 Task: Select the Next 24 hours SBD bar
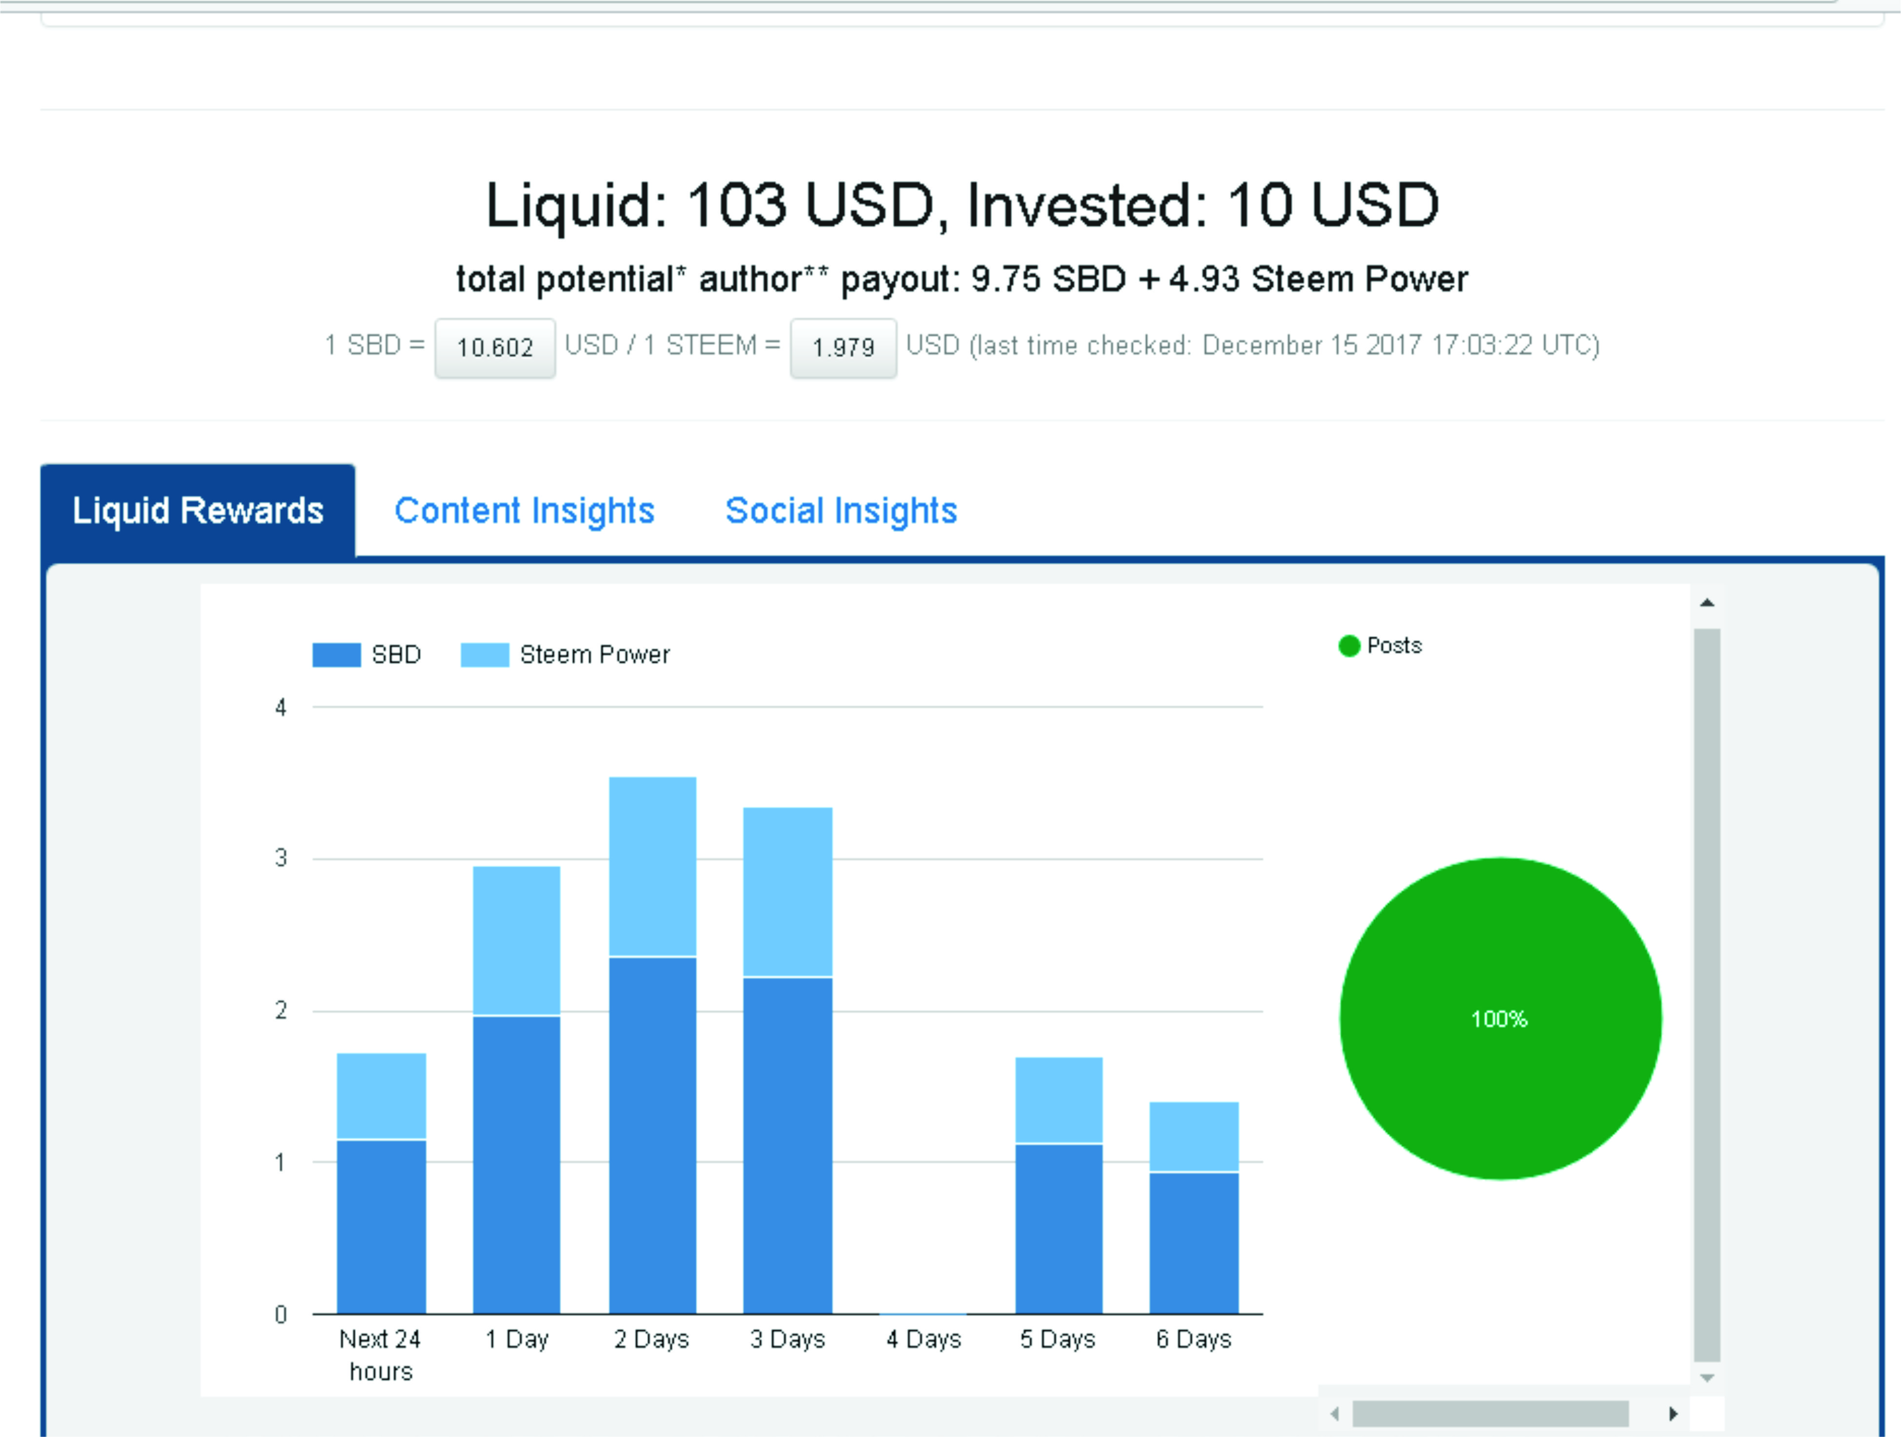(x=382, y=1227)
